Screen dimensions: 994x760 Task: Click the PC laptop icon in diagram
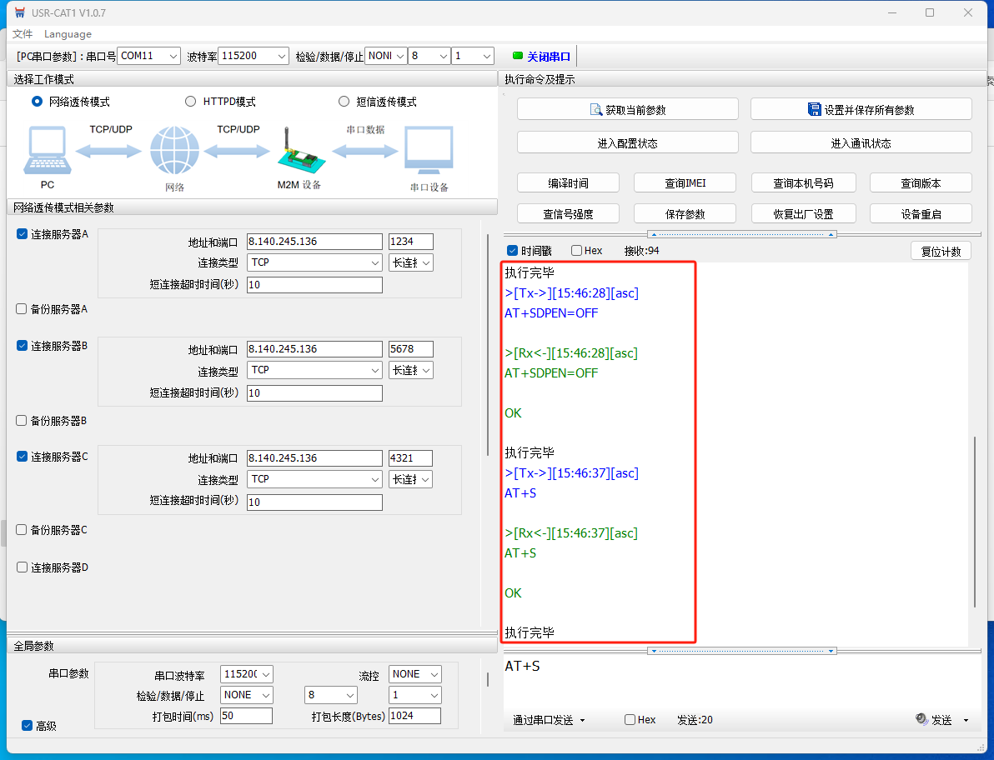(x=48, y=152)
